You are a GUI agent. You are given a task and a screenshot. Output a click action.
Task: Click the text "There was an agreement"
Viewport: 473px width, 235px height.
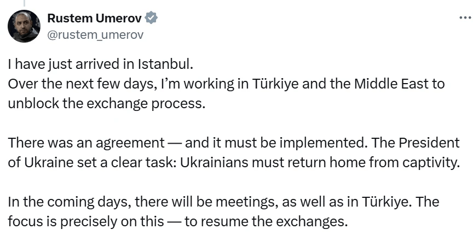(86, 143)
